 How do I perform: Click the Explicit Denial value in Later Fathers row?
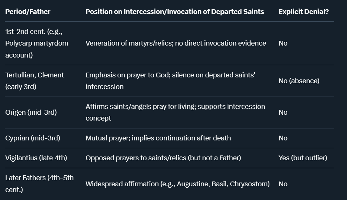click(x=283, y=184)
